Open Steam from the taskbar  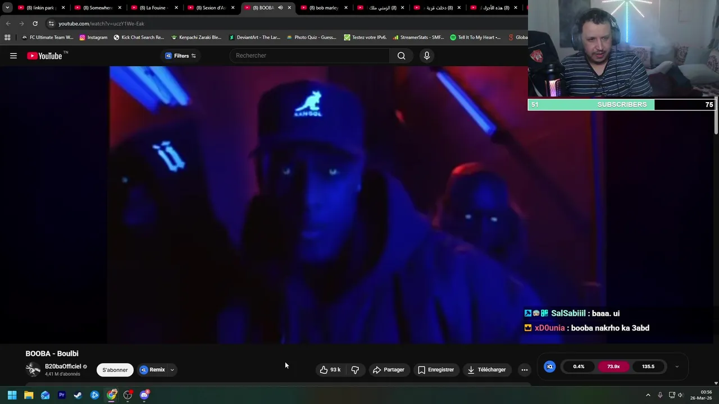(x=78, y=395)
